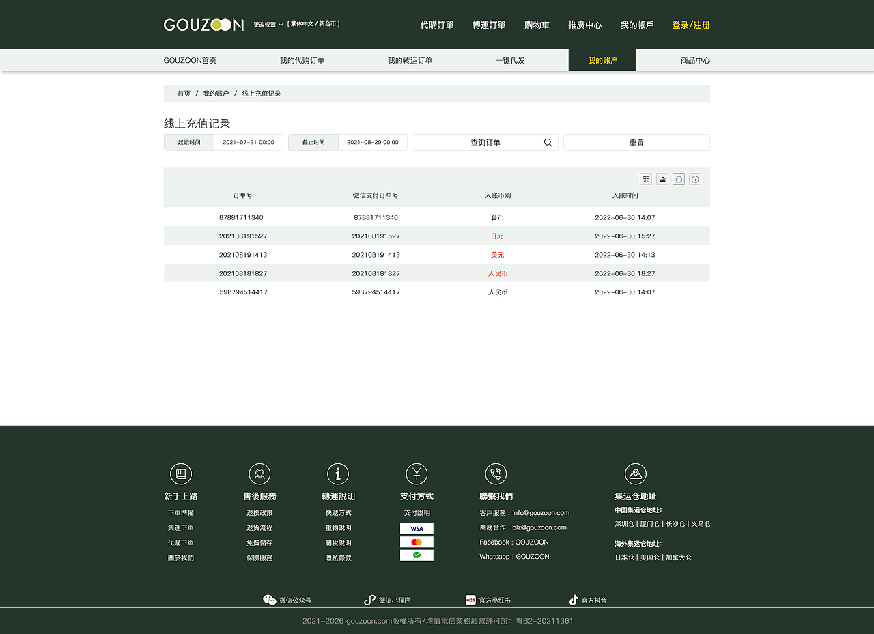Expand the 更改设置 language dropdown
Image resolution: width=874 pixels, height=634 pixels.
[x=268, y=25]
